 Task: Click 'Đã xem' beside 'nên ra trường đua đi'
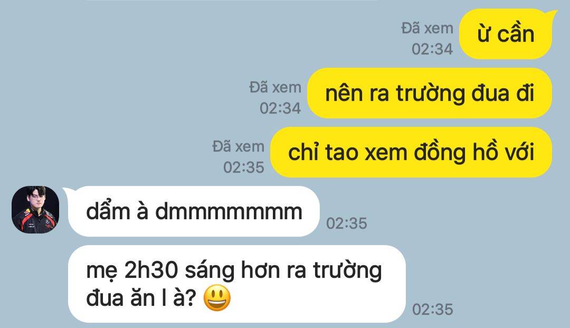pos(275,87)
